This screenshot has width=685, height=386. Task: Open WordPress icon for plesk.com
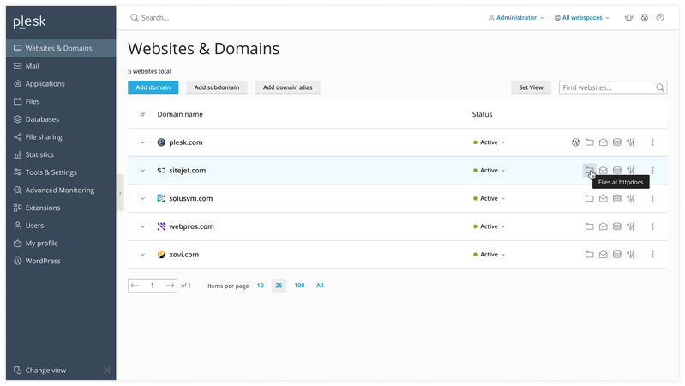tap(576, 142)
